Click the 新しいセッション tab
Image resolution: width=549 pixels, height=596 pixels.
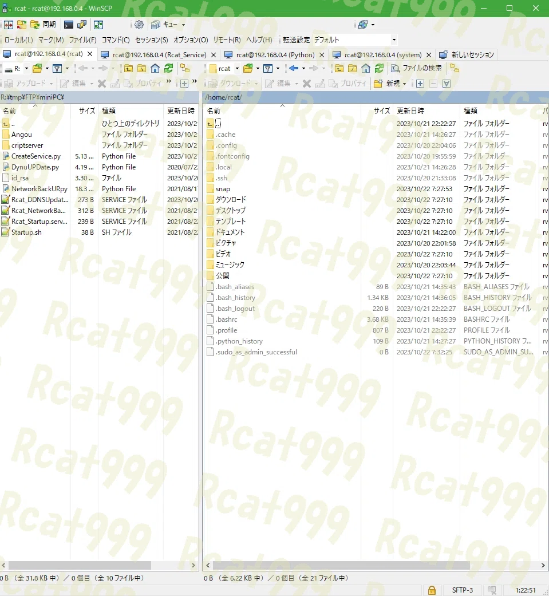[467, 55]
